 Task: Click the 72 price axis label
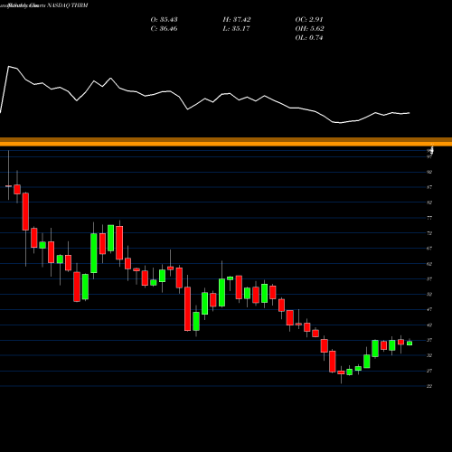(429, 233)
